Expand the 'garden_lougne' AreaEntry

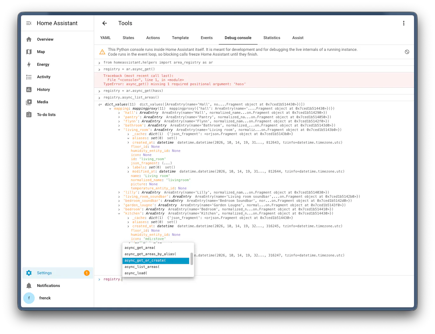pos(119,205)
